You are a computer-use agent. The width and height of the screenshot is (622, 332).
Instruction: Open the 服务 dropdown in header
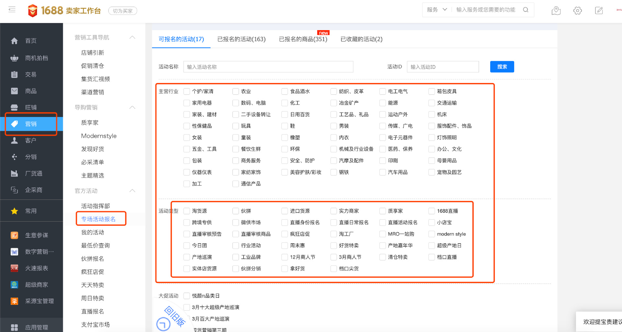pos(437,10)
